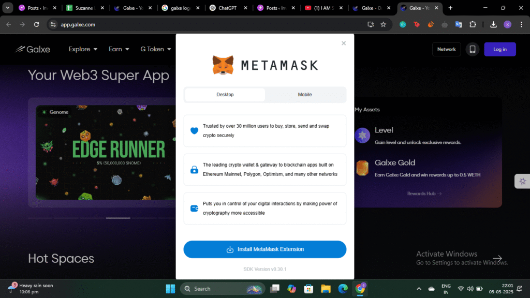Screen dimensions: 530x298
Task: Open the Rewards Hub link
Action: click(x=424, y=193)
